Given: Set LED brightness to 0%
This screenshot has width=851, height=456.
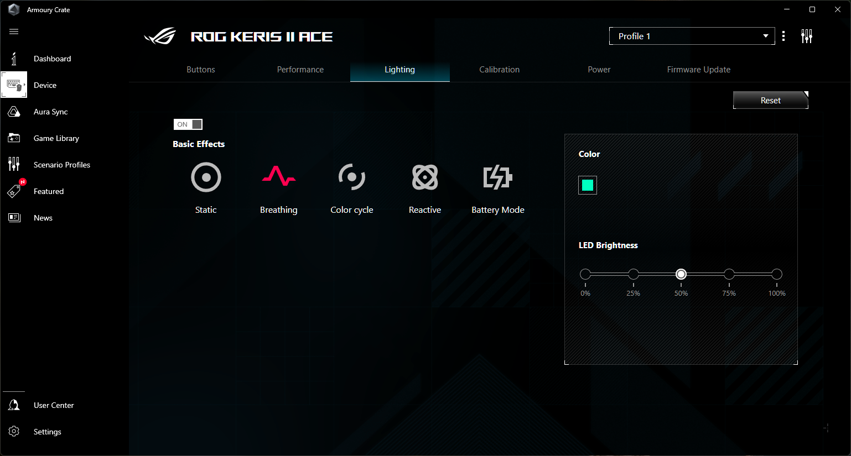Looking at the screenshot, I should pos(585,274).
